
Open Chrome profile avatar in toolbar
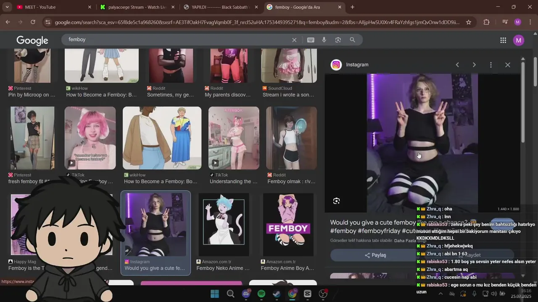[x=518, y=22]
